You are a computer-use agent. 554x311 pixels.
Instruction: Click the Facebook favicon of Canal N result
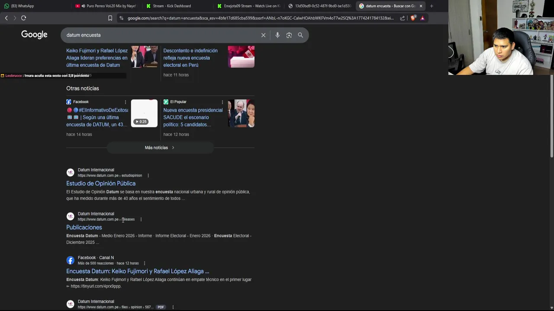coord(70,260)
